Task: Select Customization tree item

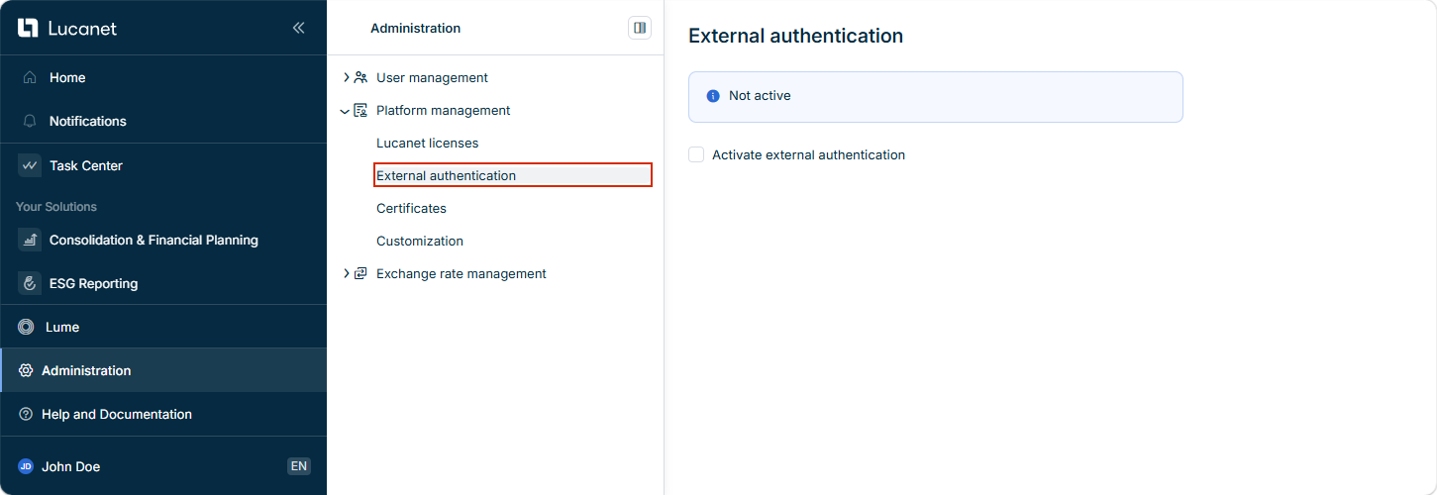Action: pos(420,241)
